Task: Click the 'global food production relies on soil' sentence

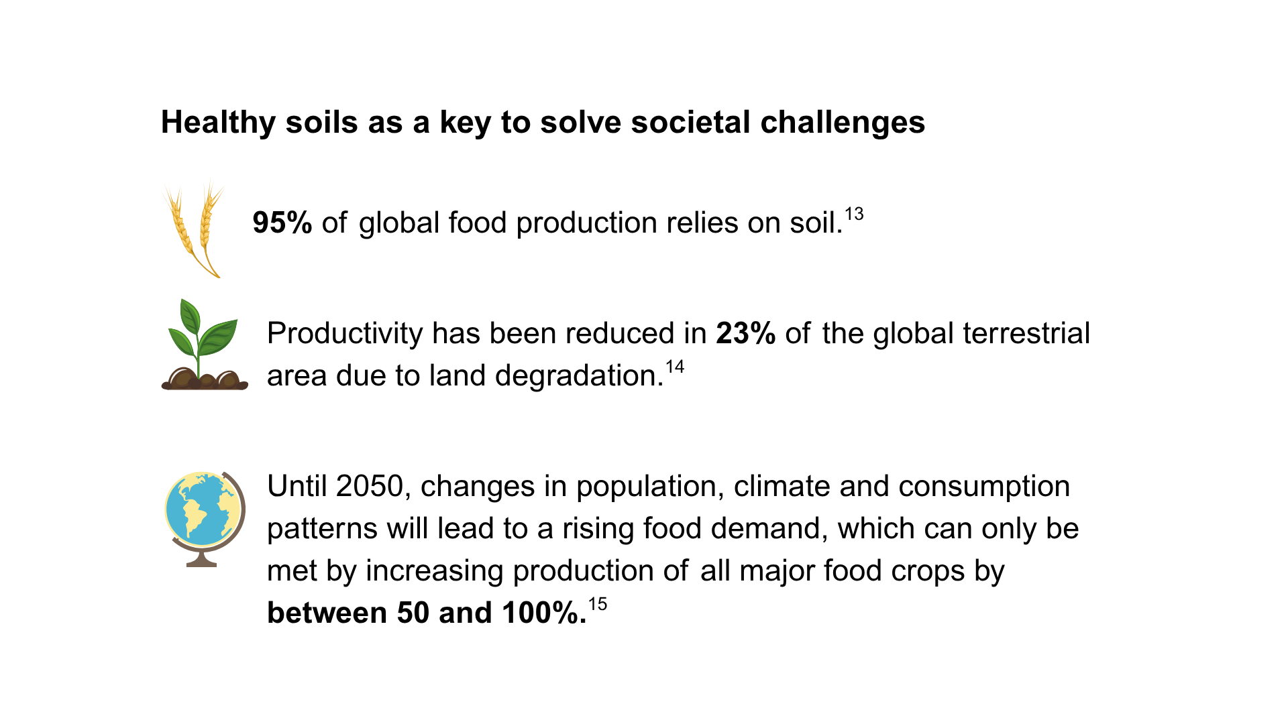Action: click(600, 223)
